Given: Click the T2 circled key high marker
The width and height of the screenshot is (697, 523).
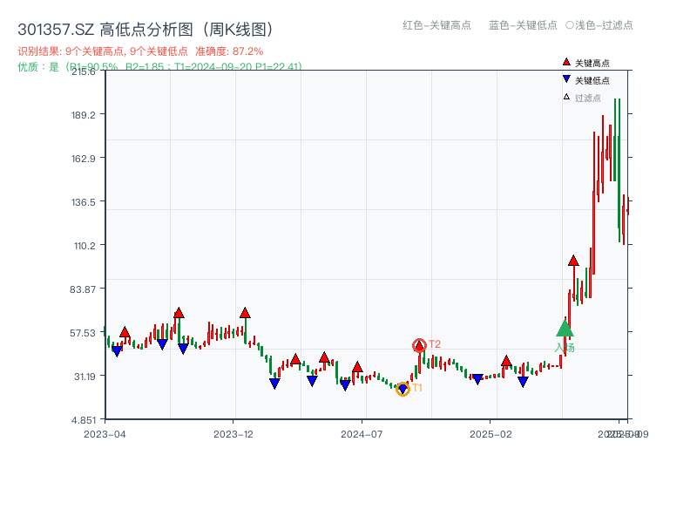Looking at the screenshot, I should 419,345.
